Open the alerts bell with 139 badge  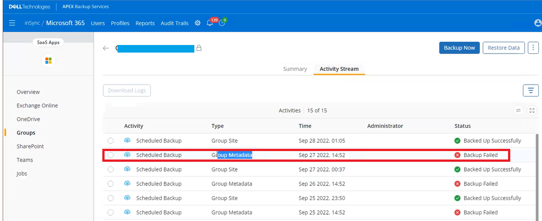pos(210,23)
